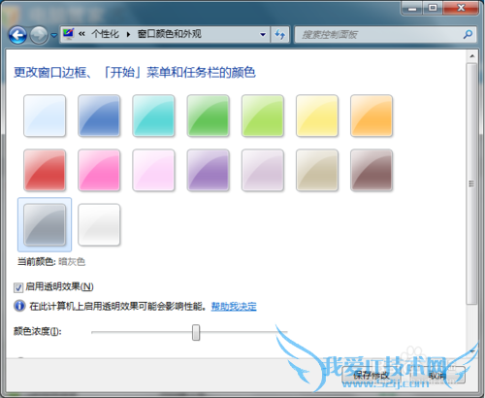Expand the double-chevron breadcrumb overflow
The height and width of the screenshot is (398, 485).
(81, 34)
